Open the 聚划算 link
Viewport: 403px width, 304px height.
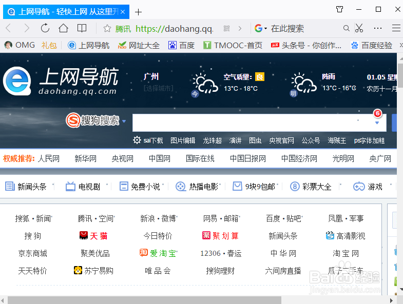tap(221, 235)
